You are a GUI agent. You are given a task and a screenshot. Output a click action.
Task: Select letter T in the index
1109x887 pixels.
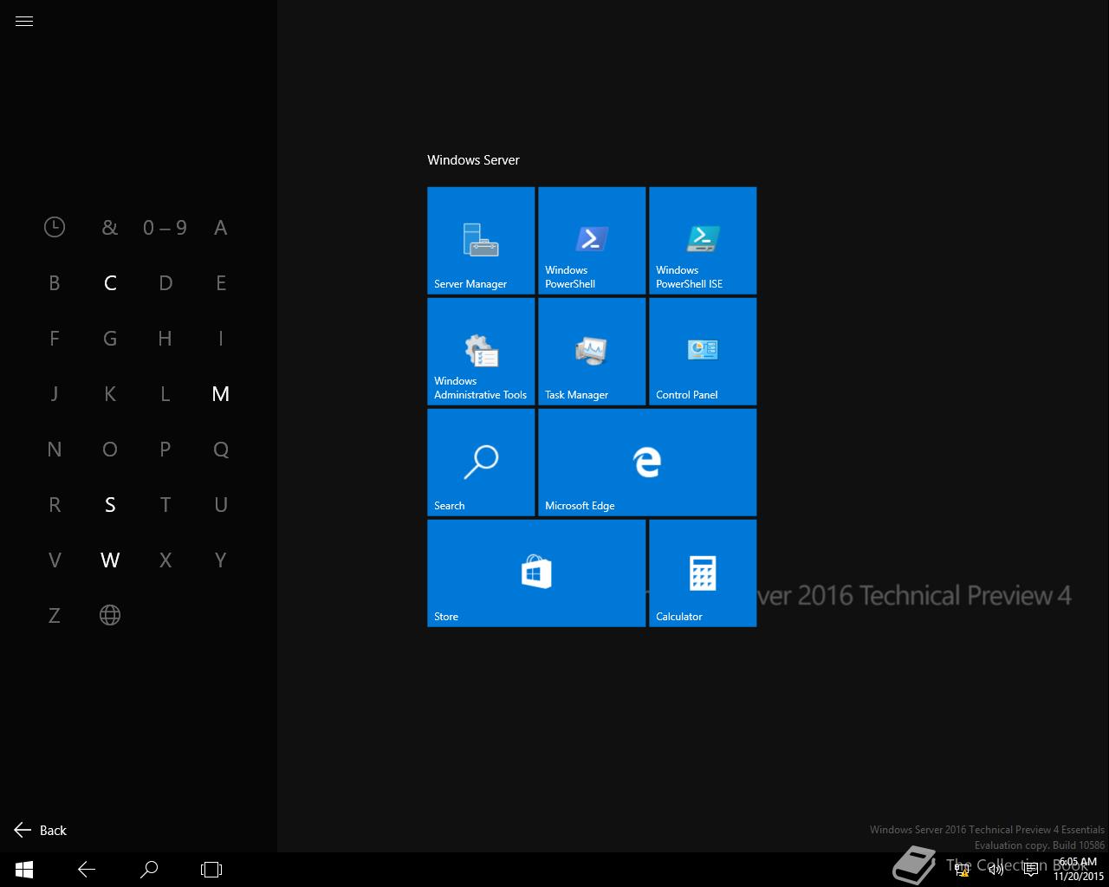[x=165, y=504]
